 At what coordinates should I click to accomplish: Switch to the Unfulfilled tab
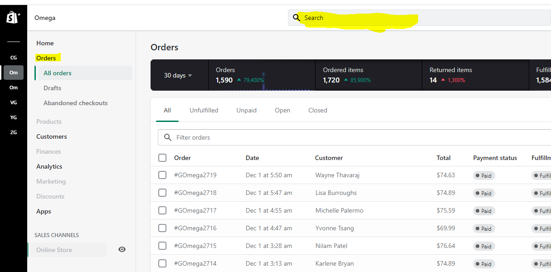pos(204,110)
